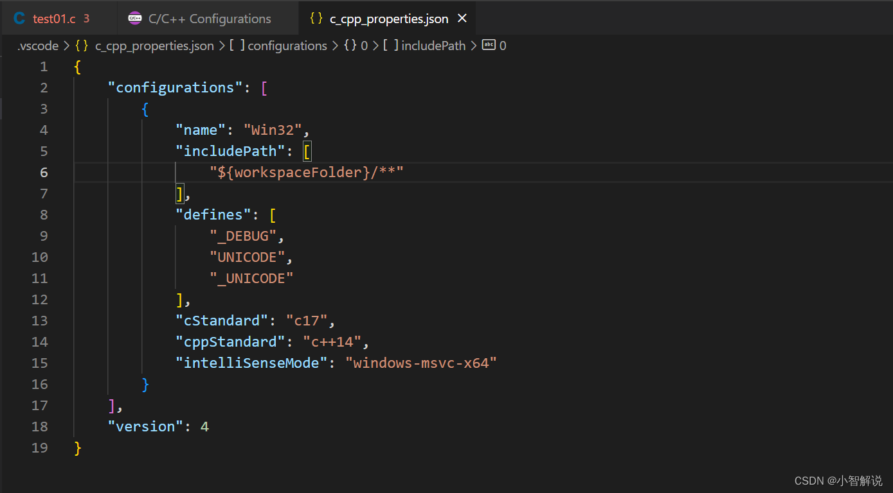The image size is (893, 493).
Task: Click the C/C++ extension icon in tab bar
Action: pos(134,18)
